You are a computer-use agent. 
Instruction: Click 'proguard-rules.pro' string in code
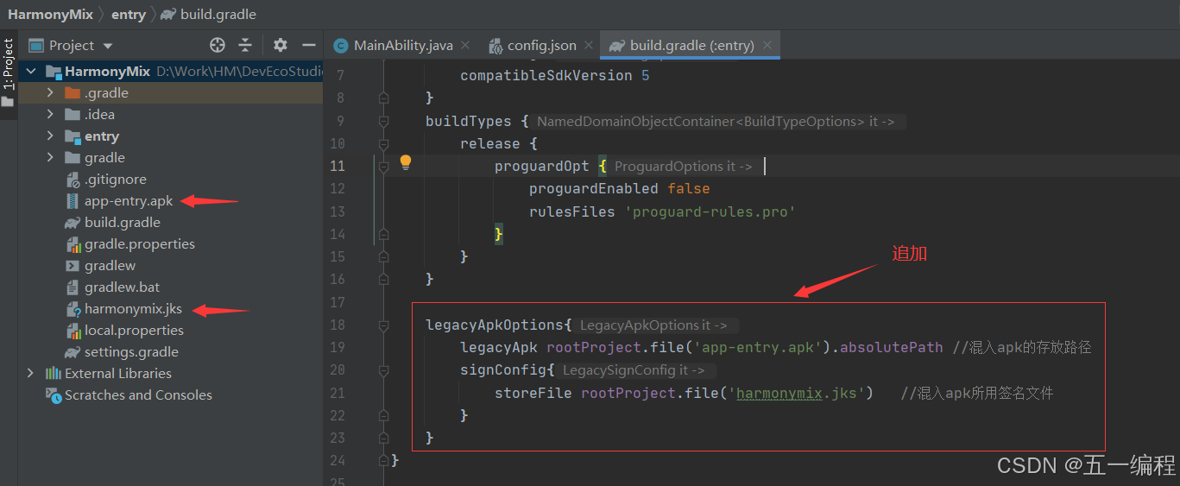pyautogui.click(x=708, y=211)
